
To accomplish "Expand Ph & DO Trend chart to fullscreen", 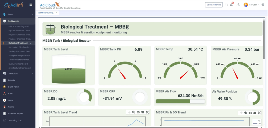I will point(259,113).
